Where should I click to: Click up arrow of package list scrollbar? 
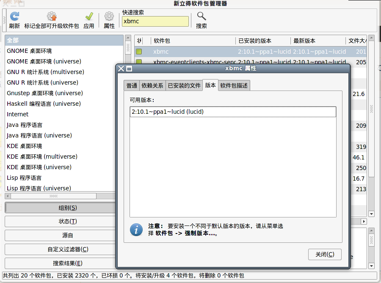point(371,38)
